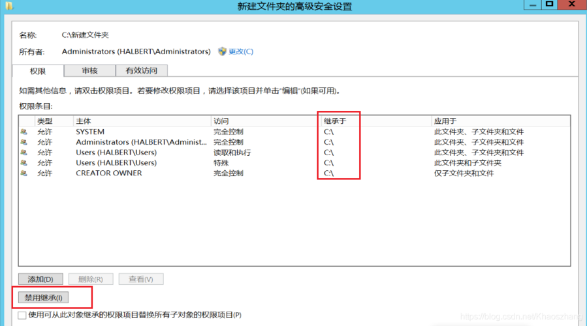Click the shield icon beside 更改(C)

[223, 52]
